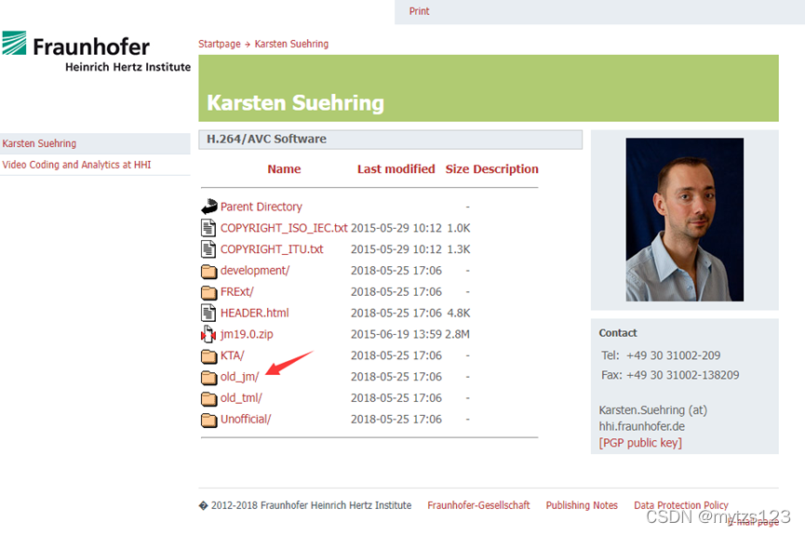Open the KTA/ directory link

[x=232, y=355]
